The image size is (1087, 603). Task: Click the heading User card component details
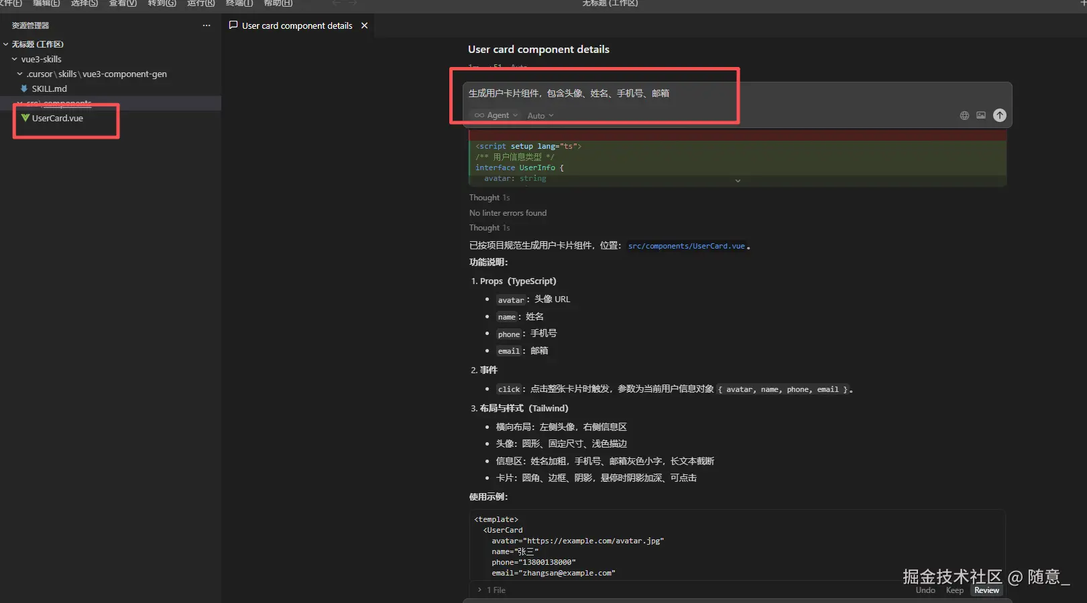point(538,50)
